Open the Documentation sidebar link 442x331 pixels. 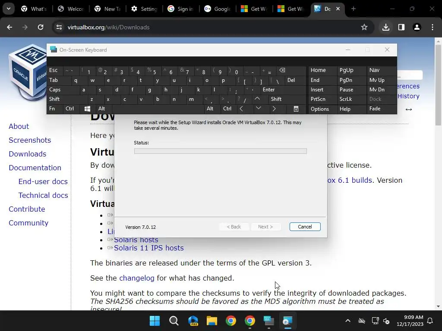pyautogui.click(x=35, y=168)
